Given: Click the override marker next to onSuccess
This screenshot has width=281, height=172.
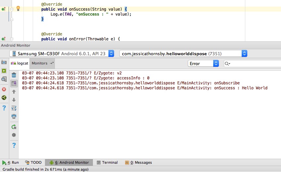Looking at the screenshot, I should (x=4, y=9).
